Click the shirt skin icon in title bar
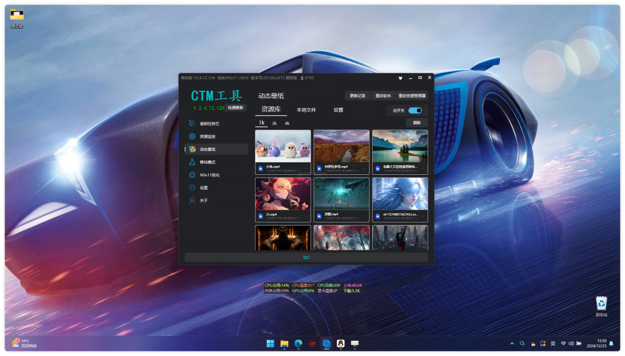The image size is (625, 356). click(x=400, y=78)
